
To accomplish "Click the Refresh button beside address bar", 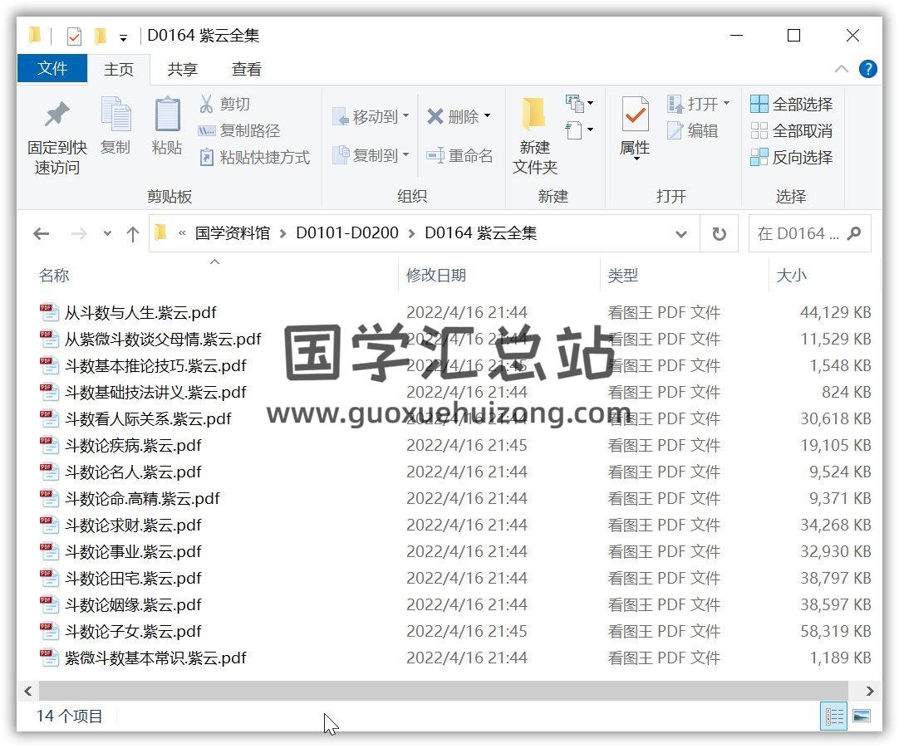I will click(x=719, y=233).
